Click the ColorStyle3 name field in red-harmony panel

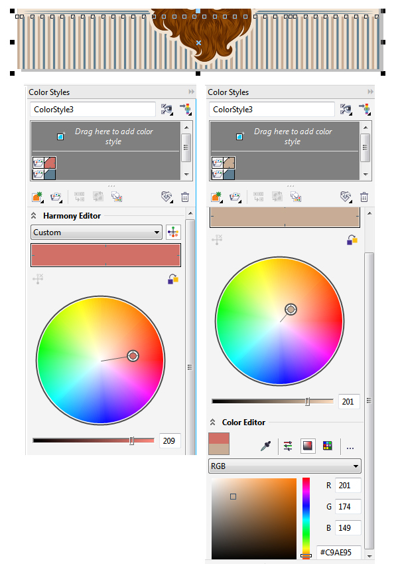tap(93, 110)
